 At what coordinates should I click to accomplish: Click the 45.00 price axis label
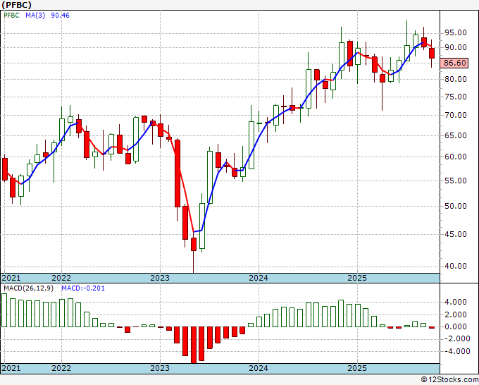(455, 234)
